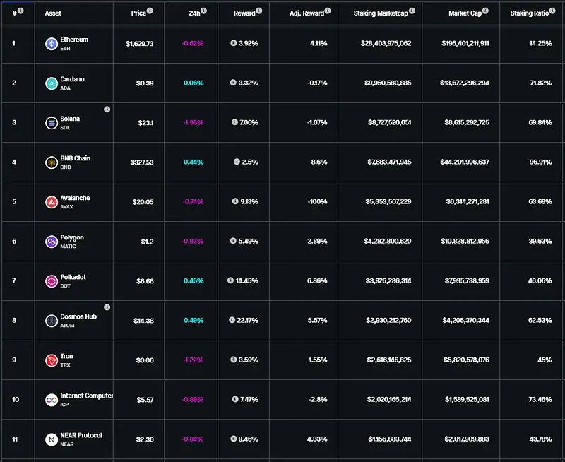This screenshot has width=565, height=462.
Task: Open the Internet Computer asset link
Action: coord(86,396)
